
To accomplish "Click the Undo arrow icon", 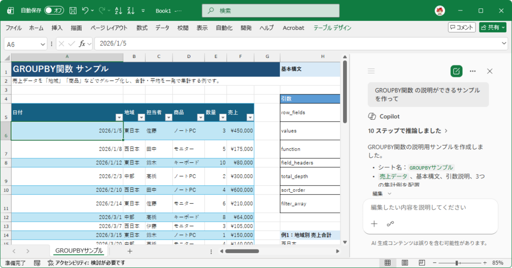I will tap(85, 10).
